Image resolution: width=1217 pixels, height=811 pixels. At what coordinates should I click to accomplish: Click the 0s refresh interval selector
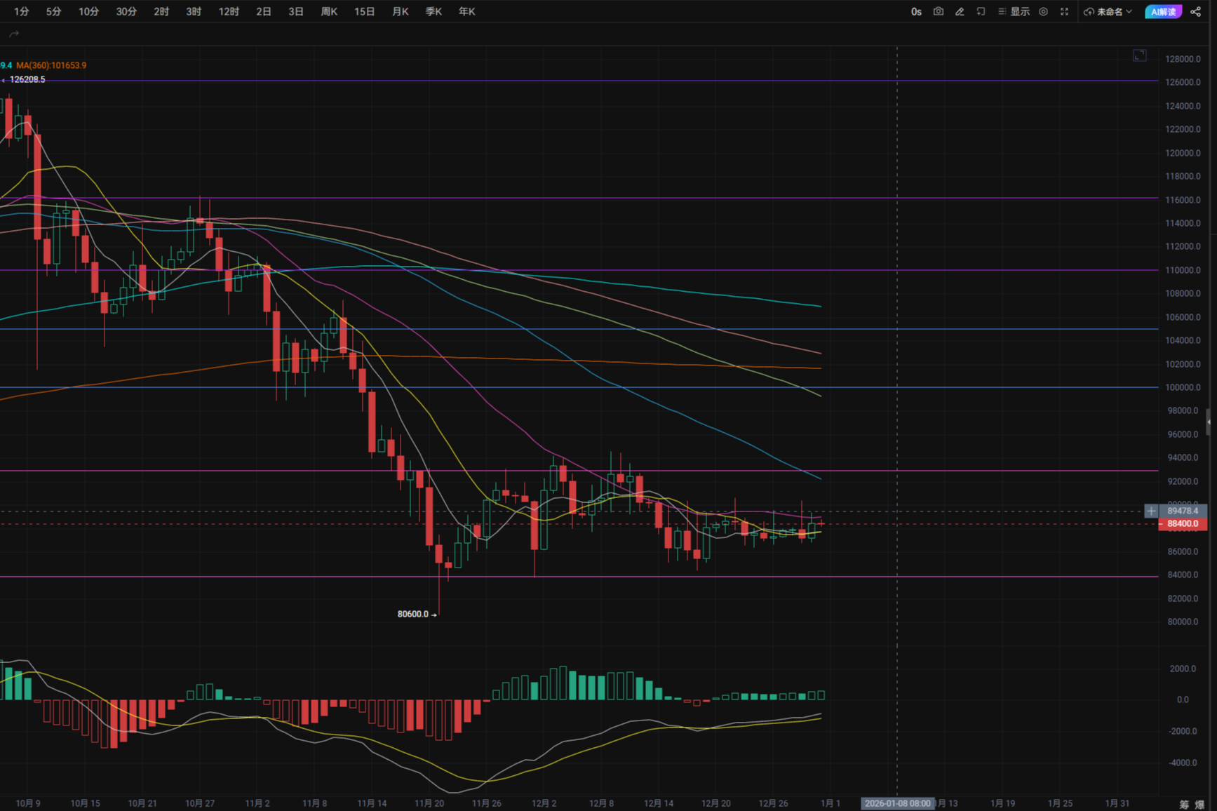coord(916,12)
